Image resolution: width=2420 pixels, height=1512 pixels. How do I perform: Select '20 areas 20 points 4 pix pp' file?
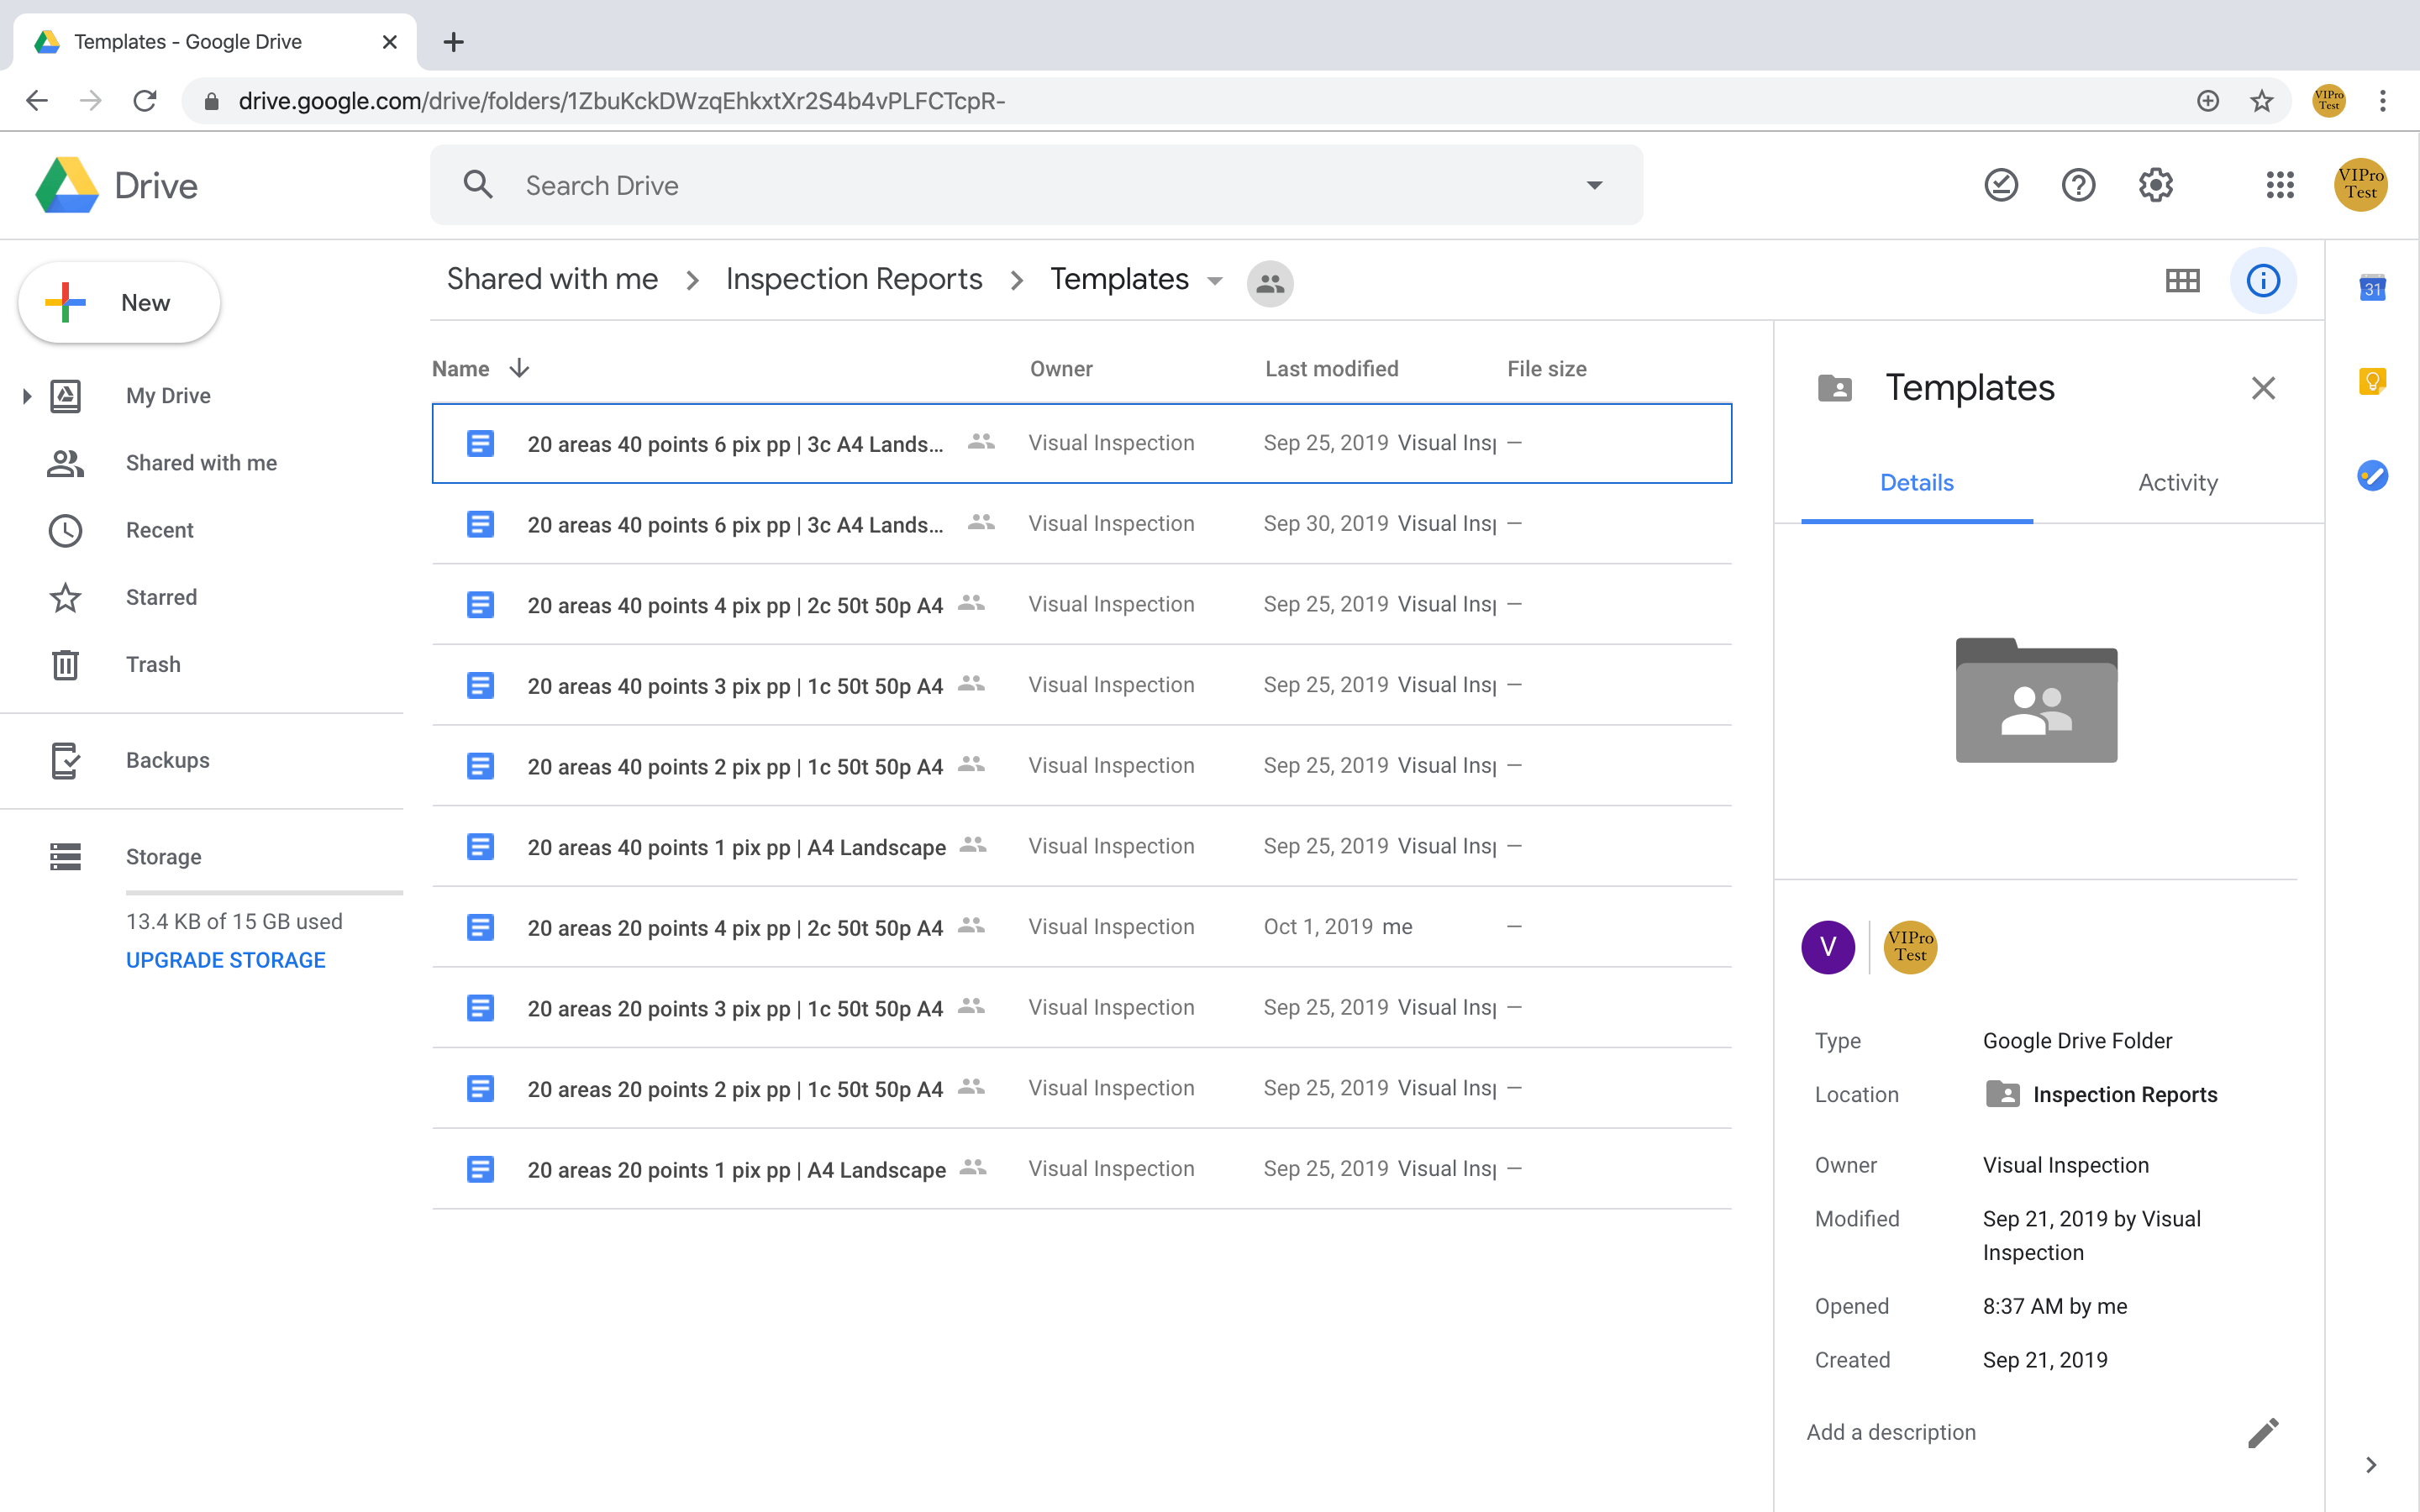coord(1081,927)
